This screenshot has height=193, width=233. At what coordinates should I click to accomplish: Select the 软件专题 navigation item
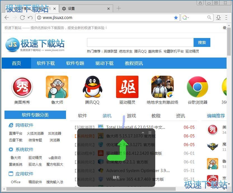click(x=75, y=63)
